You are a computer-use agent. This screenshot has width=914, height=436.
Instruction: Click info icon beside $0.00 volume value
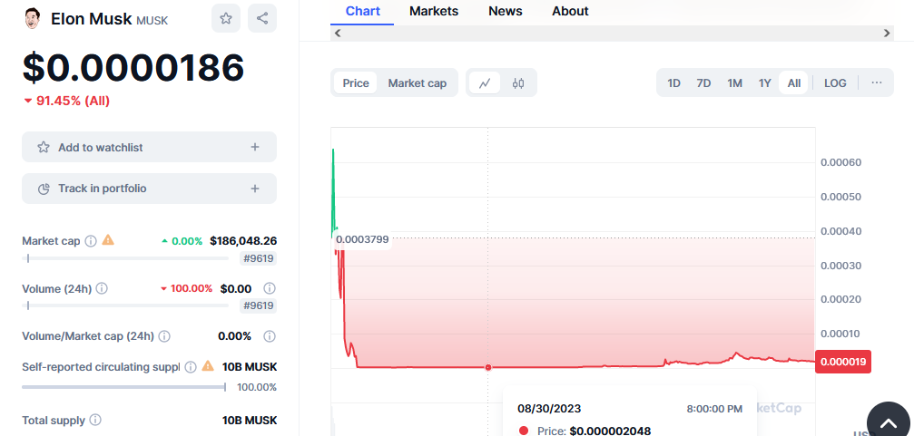click(x=270, y=289)
